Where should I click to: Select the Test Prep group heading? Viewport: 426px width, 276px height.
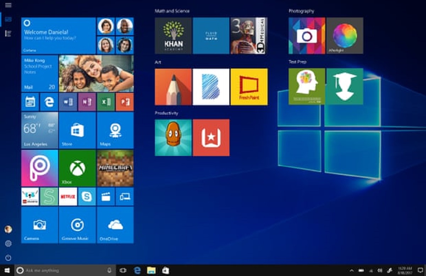[297, 62]
